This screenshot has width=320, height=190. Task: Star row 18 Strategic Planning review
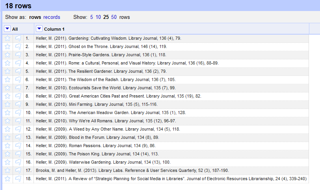7,179
